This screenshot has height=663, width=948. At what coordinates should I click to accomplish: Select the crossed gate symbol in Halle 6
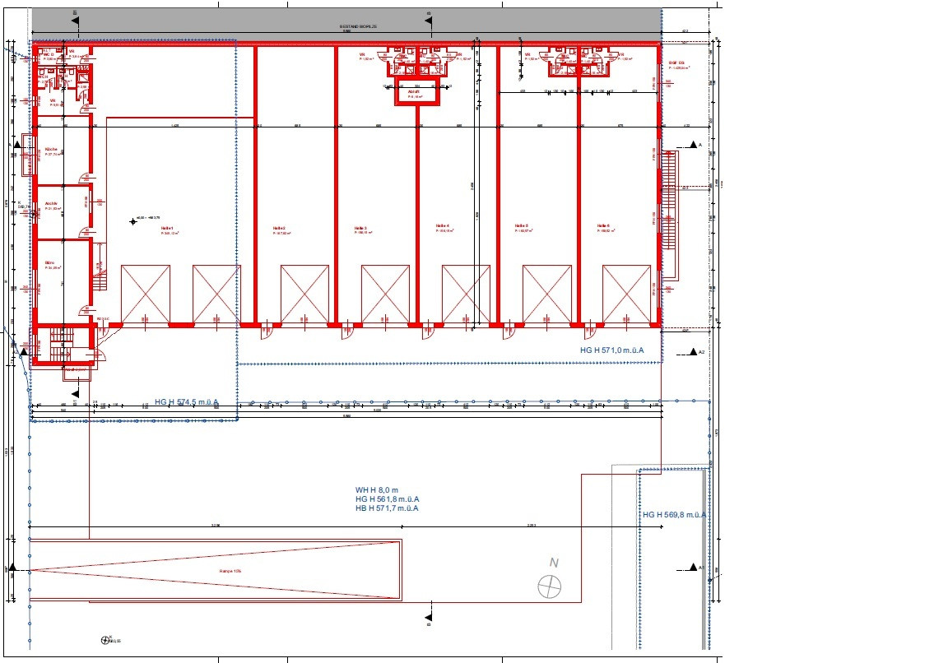pyautogui.click(x=626, y=294)
